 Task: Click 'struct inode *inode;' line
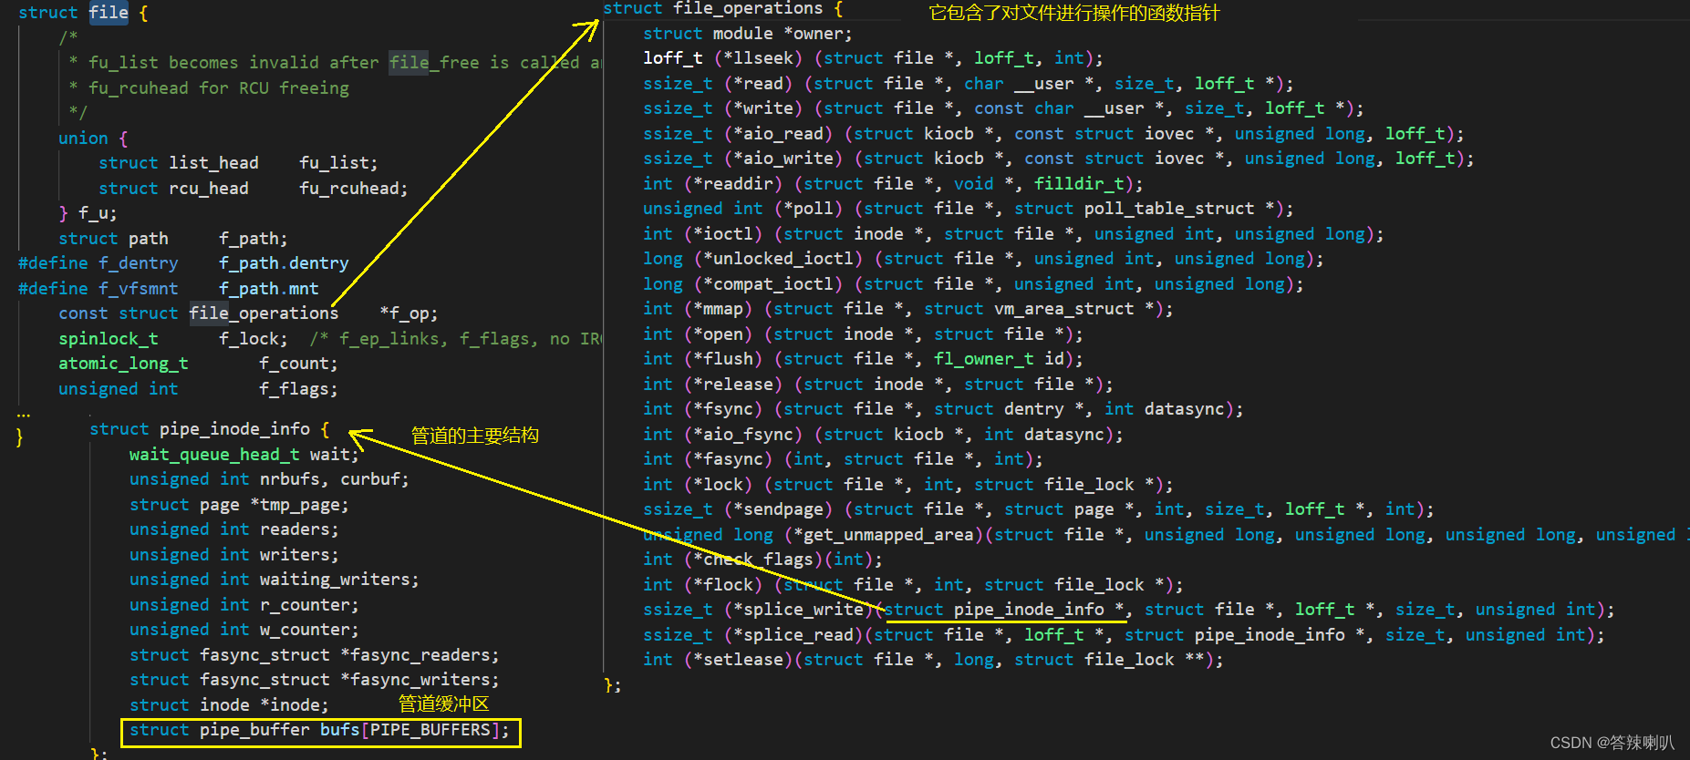(229, 705)
